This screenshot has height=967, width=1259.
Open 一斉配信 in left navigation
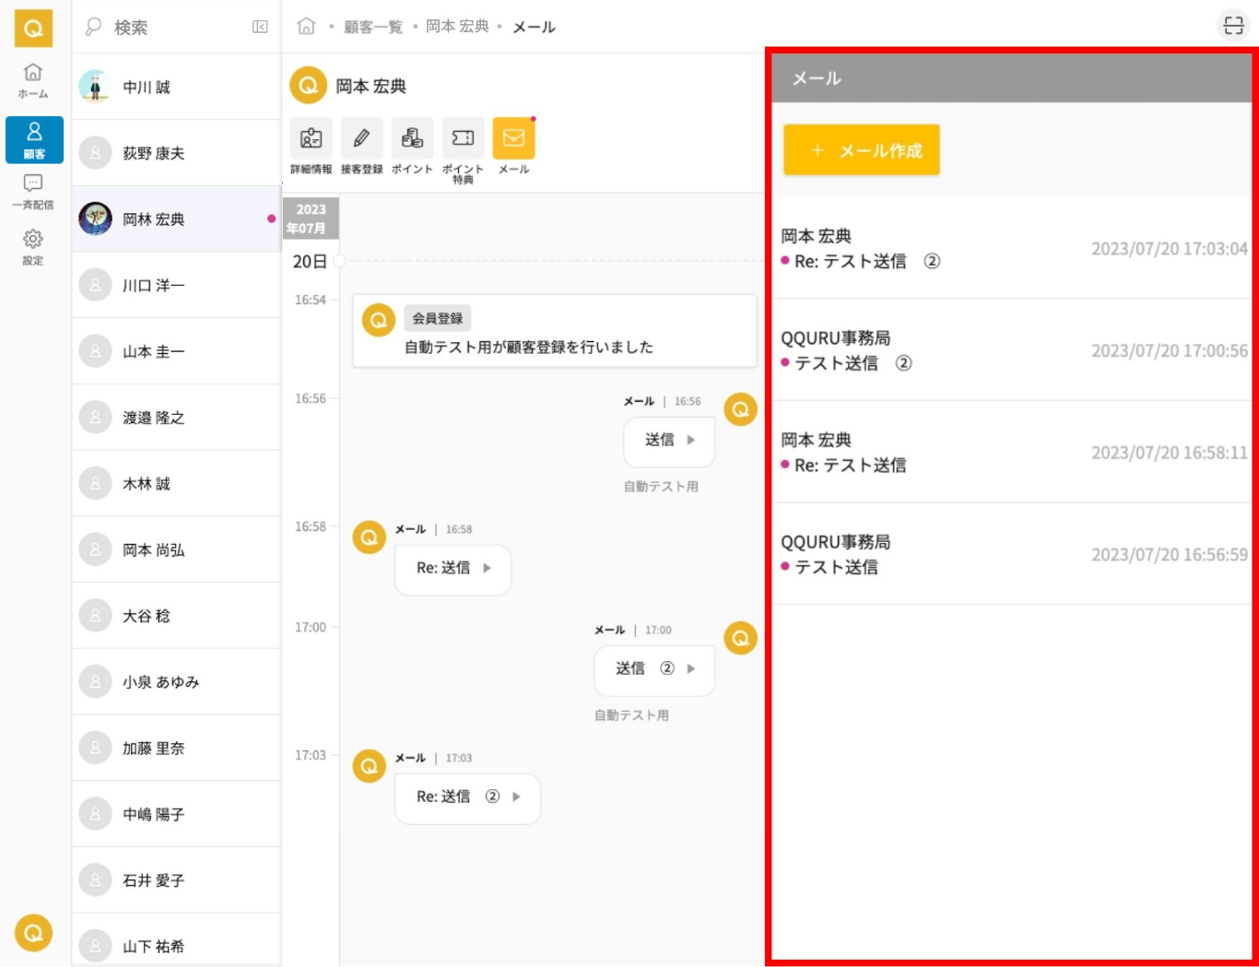click(33, 192)
